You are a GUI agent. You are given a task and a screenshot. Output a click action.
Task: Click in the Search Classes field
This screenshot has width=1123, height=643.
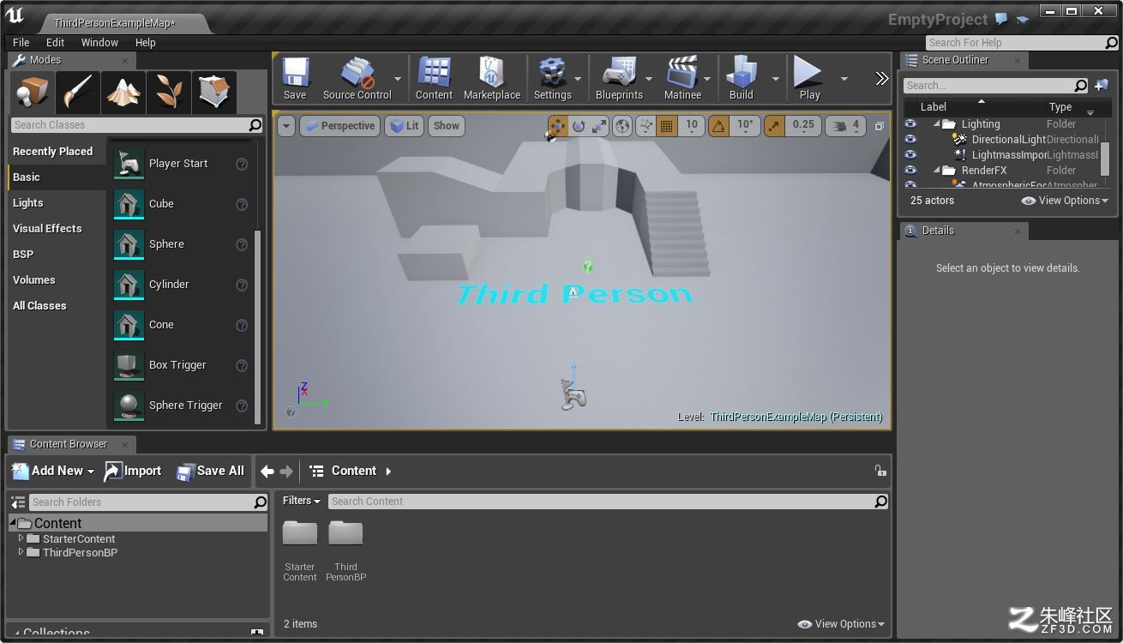pos(137,125)
